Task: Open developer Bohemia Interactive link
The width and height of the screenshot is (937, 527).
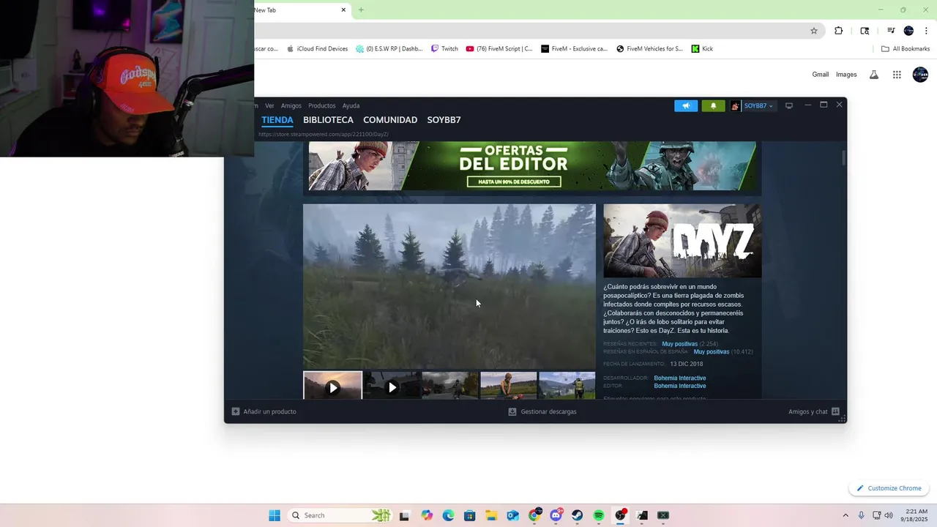Action: point(680,378)
